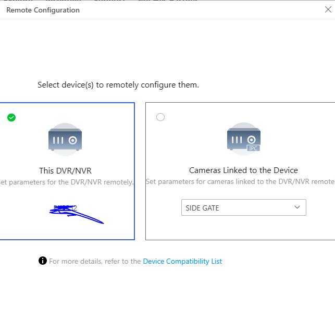Click the small IPC badge label on icon
The width and height of the screenshot is (335, 320).
(x=253, y=149)
